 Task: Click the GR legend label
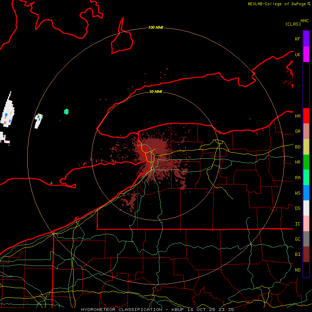pos(297,131)
